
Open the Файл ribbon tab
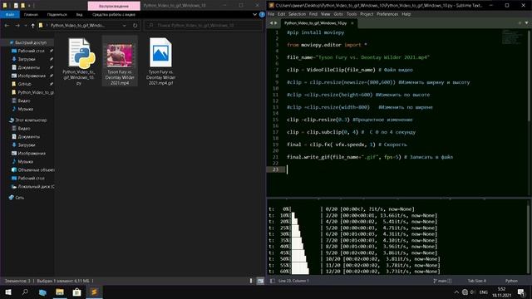tap(10, 15)
